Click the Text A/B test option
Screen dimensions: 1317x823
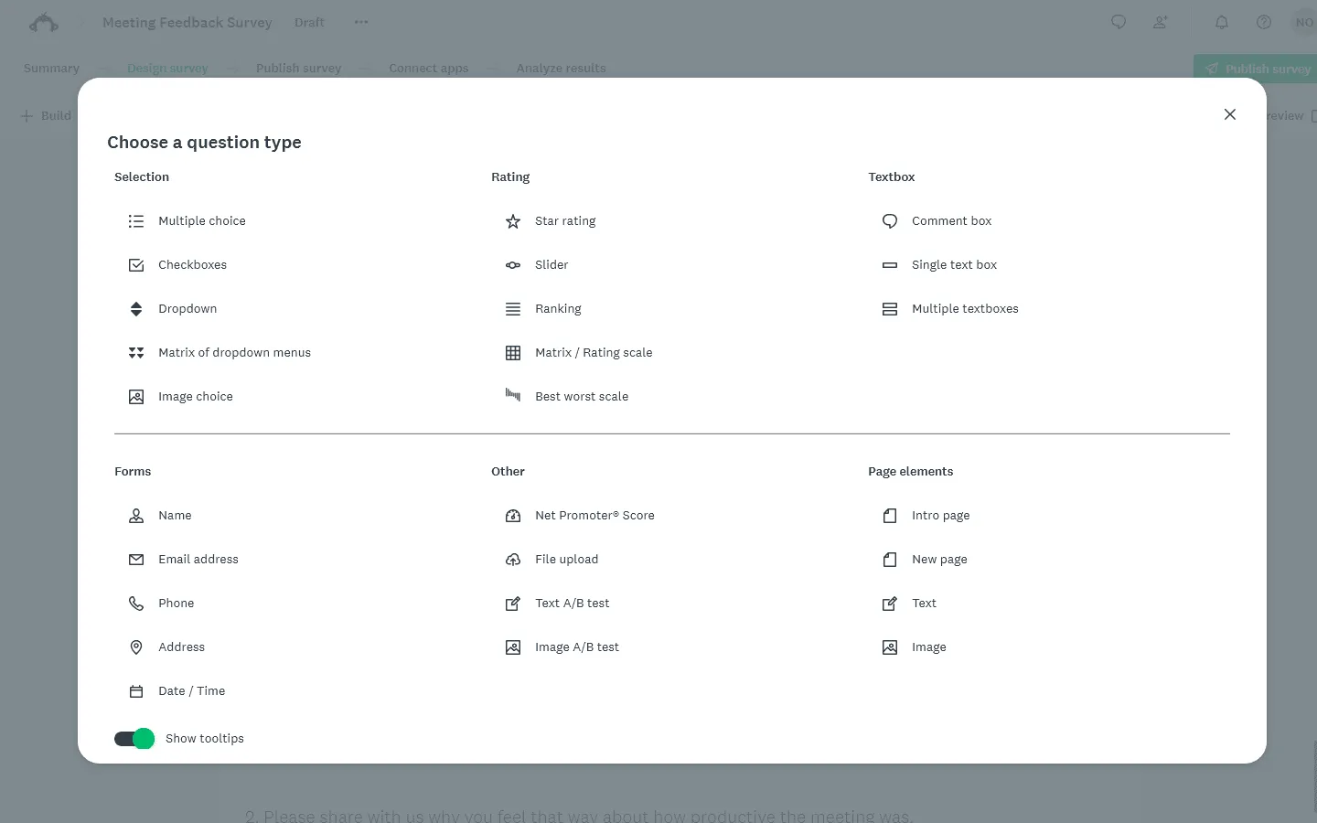[572, 603]
